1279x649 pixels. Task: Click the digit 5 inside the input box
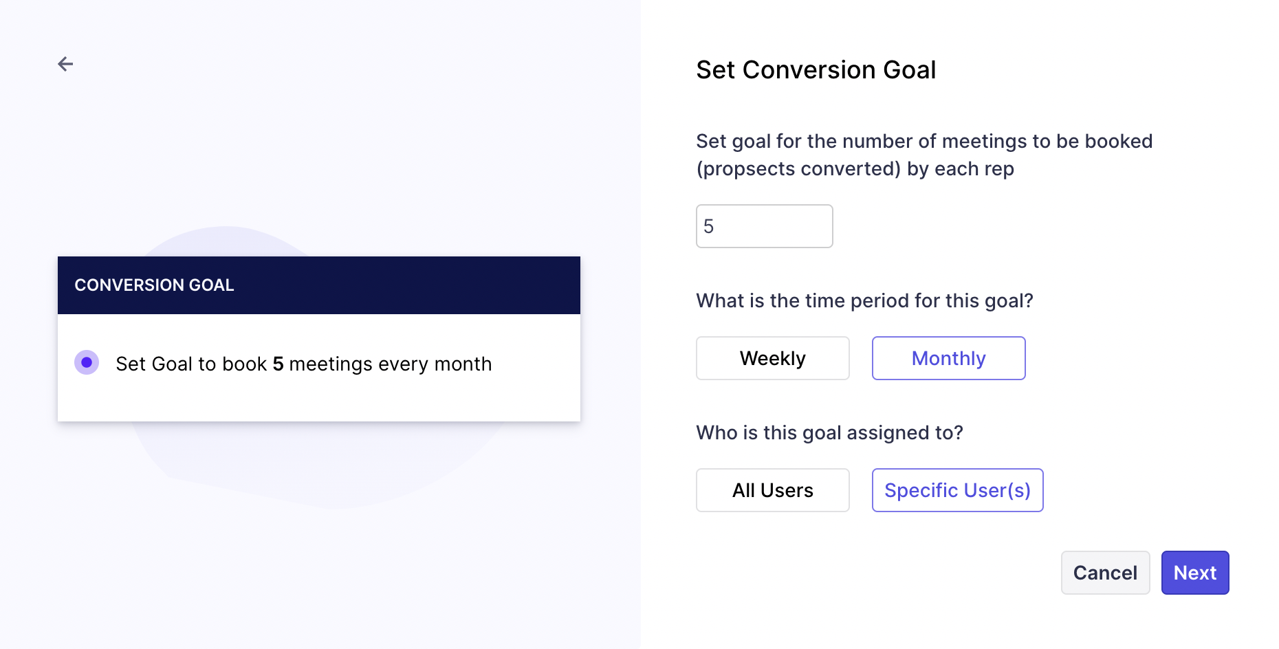coord(709,226)
